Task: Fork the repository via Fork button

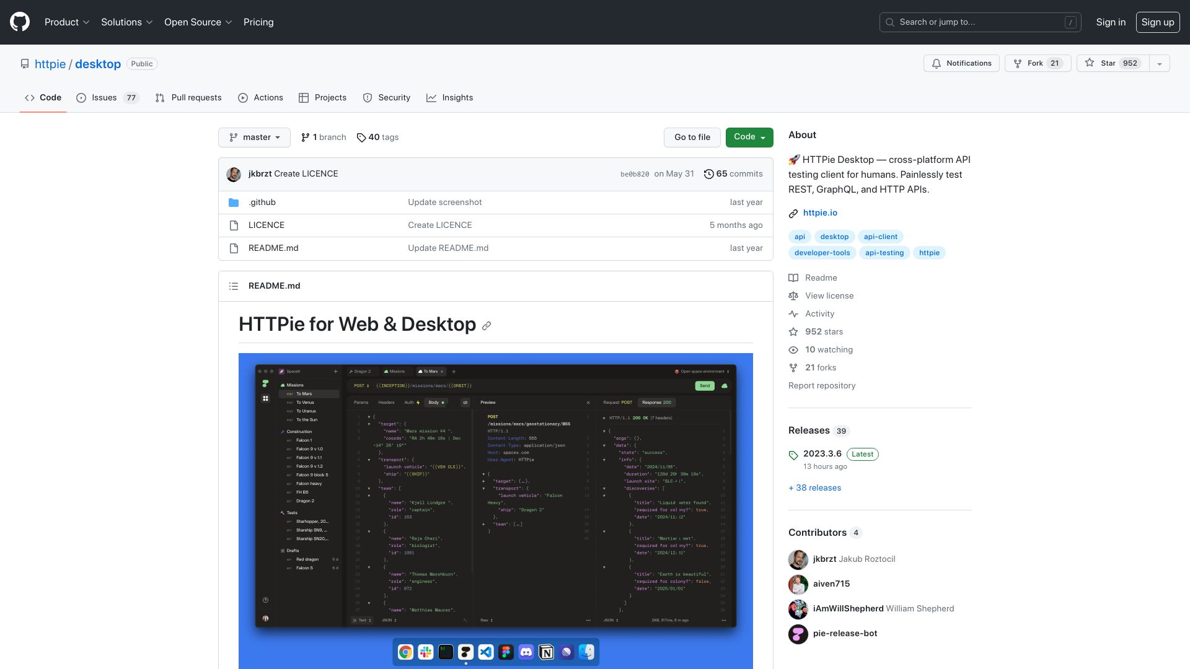Action: coord(1038,63)
